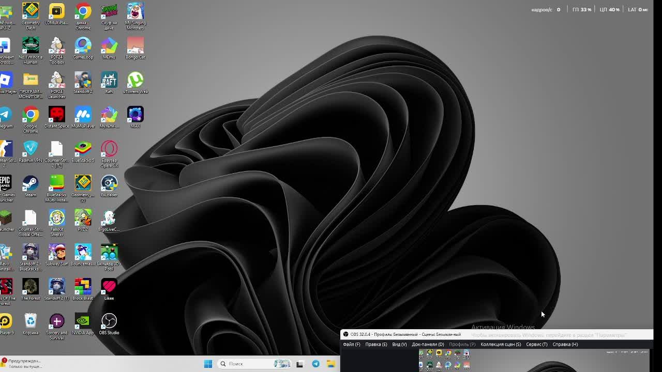Select the "Корзина" recycle bin icon
Image resolution: width=662 pixels, height=372 pixels.
(x=31, y=324)
